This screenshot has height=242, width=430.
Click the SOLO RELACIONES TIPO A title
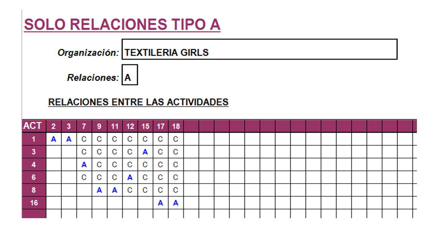(x=122, y=25)
